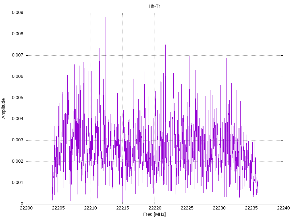The width and height of the screenshot is (291, 218).
Task: Click the 22215 x-axis tick label
Action: (122, 208)
